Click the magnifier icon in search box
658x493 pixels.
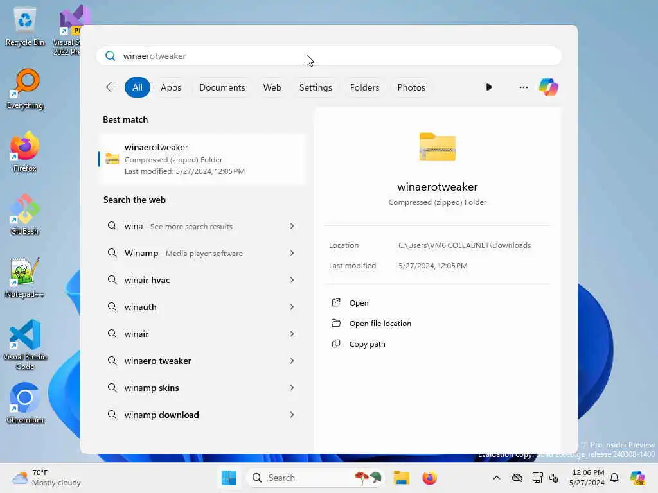click(x=111, y=56)
